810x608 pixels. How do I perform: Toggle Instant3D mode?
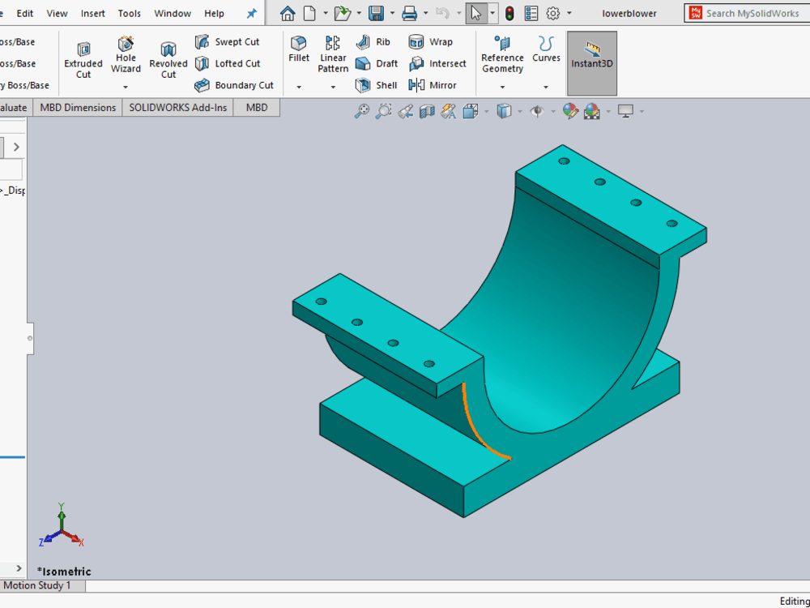point(592,63)
